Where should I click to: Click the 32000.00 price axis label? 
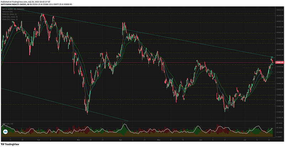(x=280, y=118)
